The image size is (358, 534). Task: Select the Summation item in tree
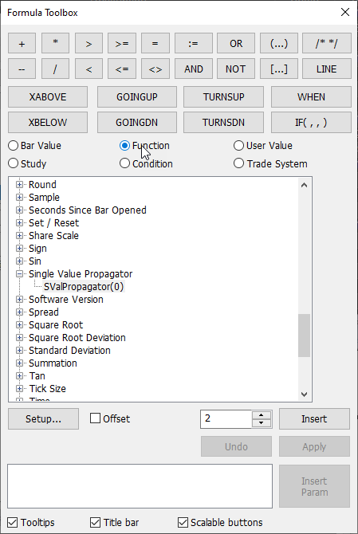click(53, 363)
